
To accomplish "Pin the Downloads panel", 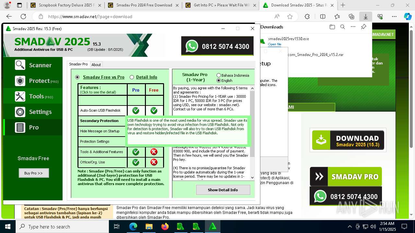I will pos(363,27).
